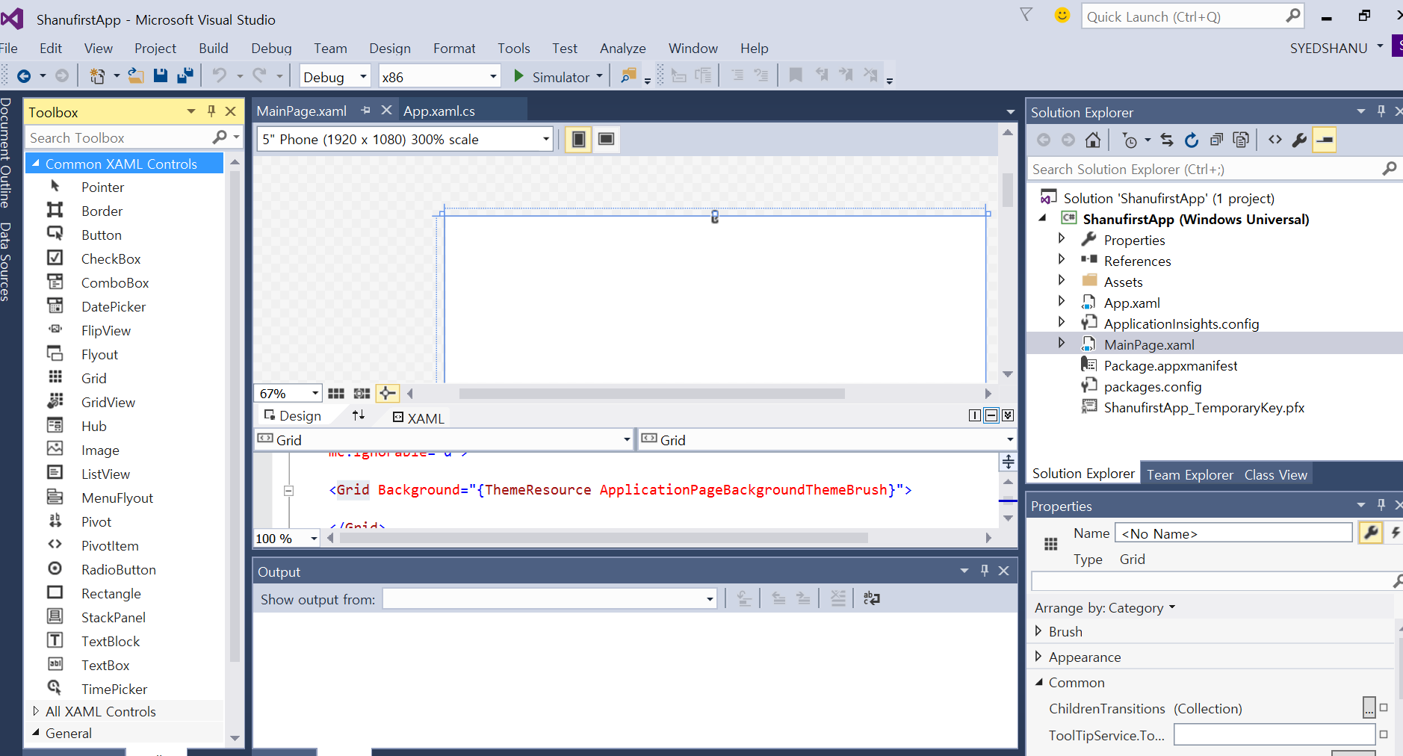Toggle show snap grid in designer
This screenshot has width=1403, height=756.
(x=336, y=394)
